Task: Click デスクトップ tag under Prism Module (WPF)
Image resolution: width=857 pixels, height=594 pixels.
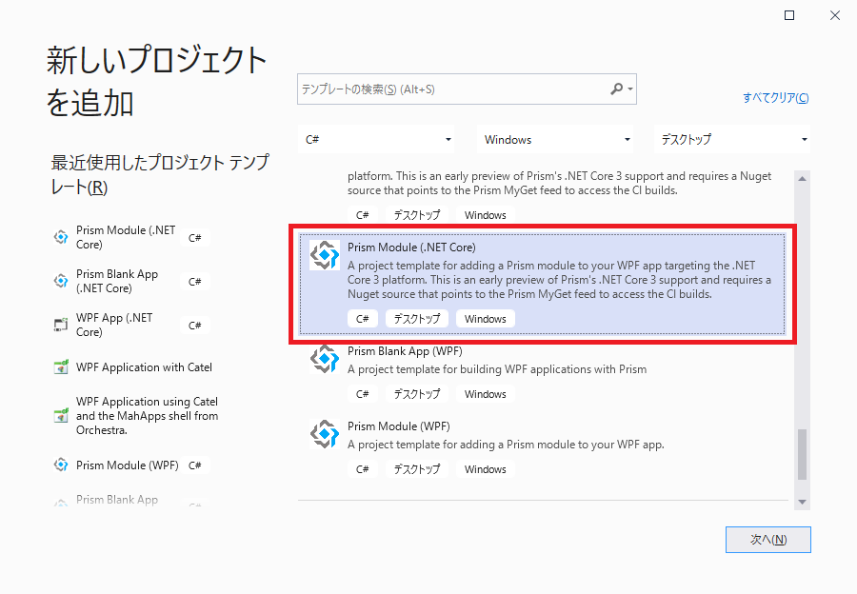Action: pyautogui.click(x=417, y=469)
